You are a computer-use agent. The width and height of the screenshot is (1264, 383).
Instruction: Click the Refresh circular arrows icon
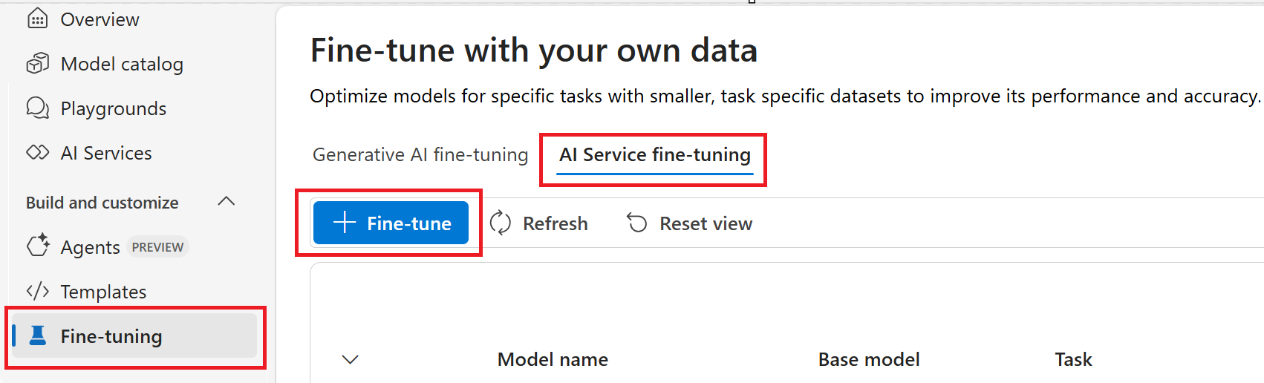501,223
